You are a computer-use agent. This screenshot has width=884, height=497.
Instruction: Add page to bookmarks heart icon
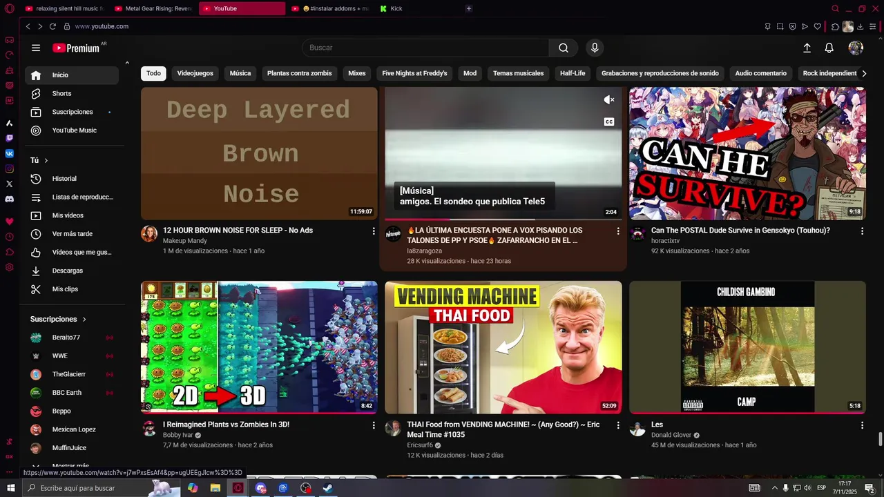pyautogui.click(x=817, y=26)
